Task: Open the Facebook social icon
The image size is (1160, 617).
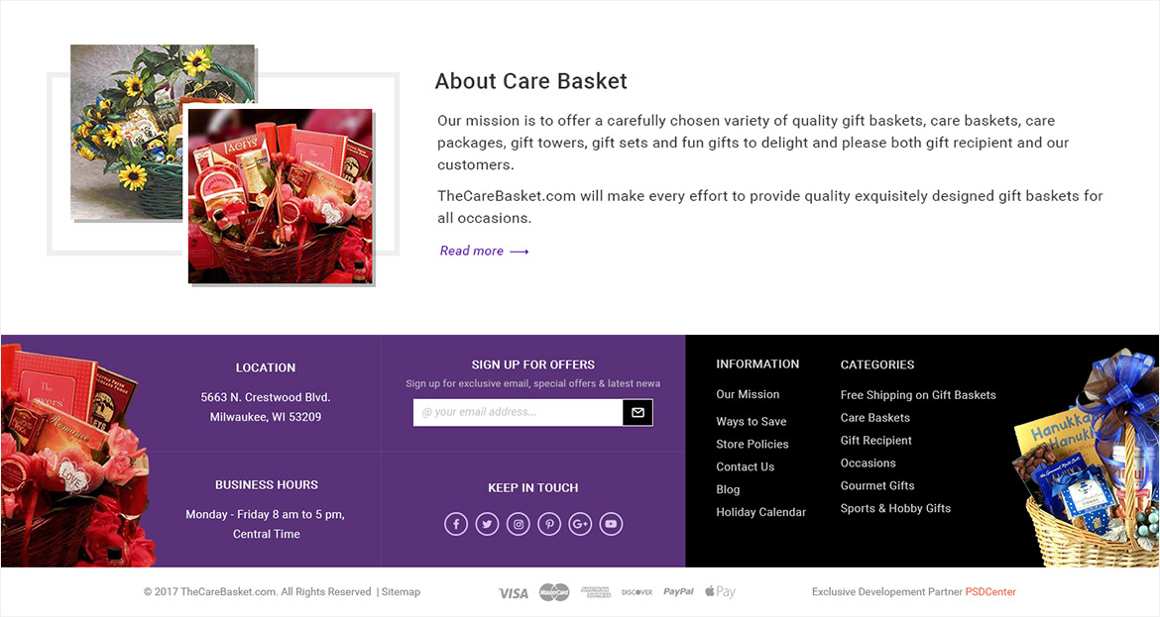Action: click(x=456, y=524)
